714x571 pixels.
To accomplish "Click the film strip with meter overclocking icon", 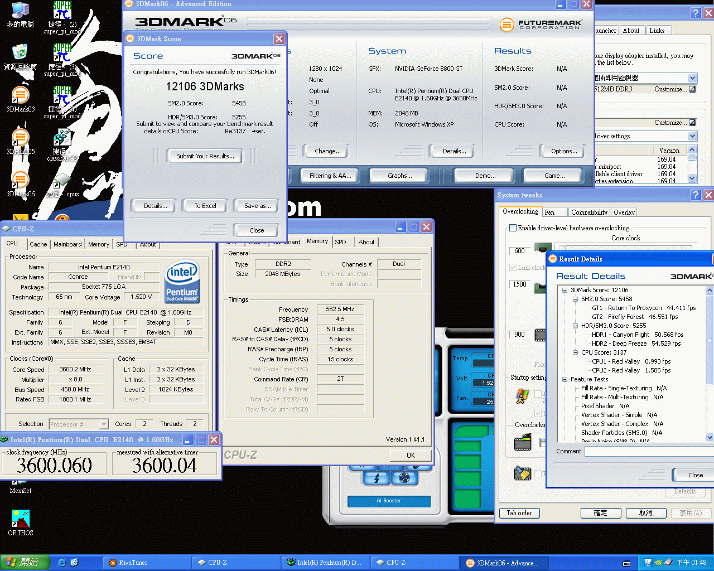I will (523, 443).
